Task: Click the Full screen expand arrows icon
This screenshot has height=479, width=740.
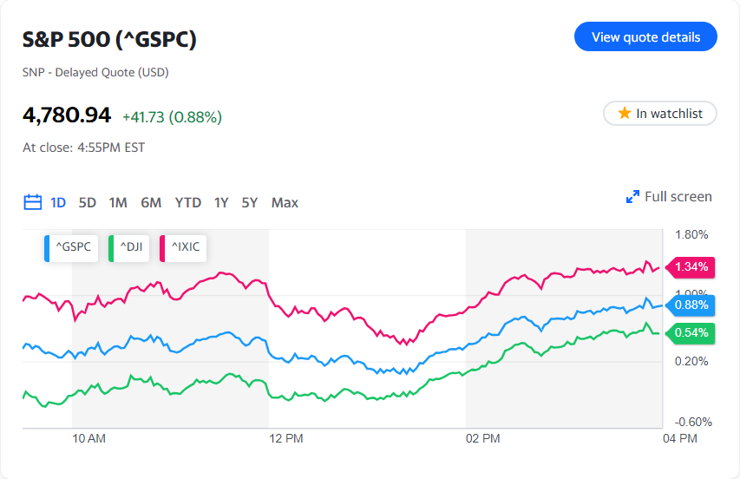Action: [x=632, y=197]
